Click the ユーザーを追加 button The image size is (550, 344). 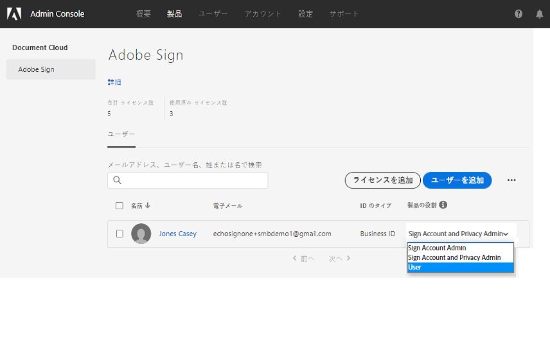(457, 180)
